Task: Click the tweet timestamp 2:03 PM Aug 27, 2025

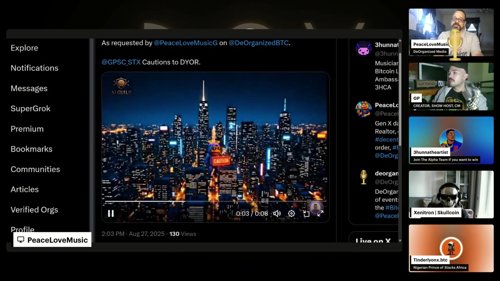Action: tap(133, 234)
